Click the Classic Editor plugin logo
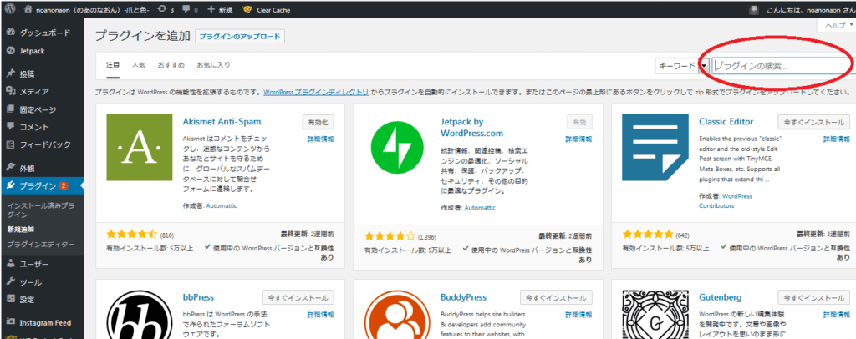The height and width of the screenshot is (339, 856). 656,148
